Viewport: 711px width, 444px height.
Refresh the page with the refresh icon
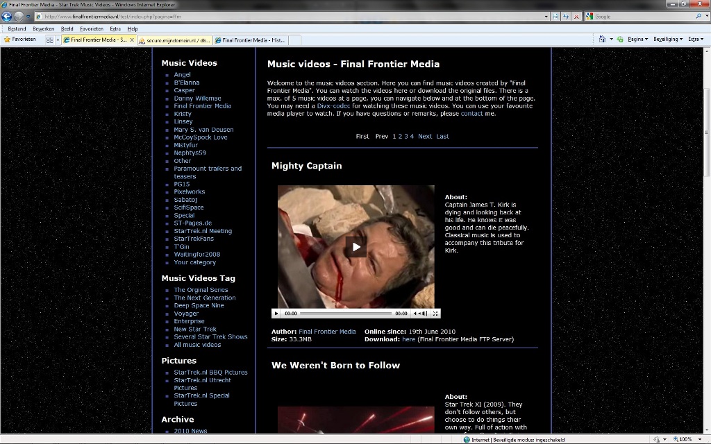(566, 17)
